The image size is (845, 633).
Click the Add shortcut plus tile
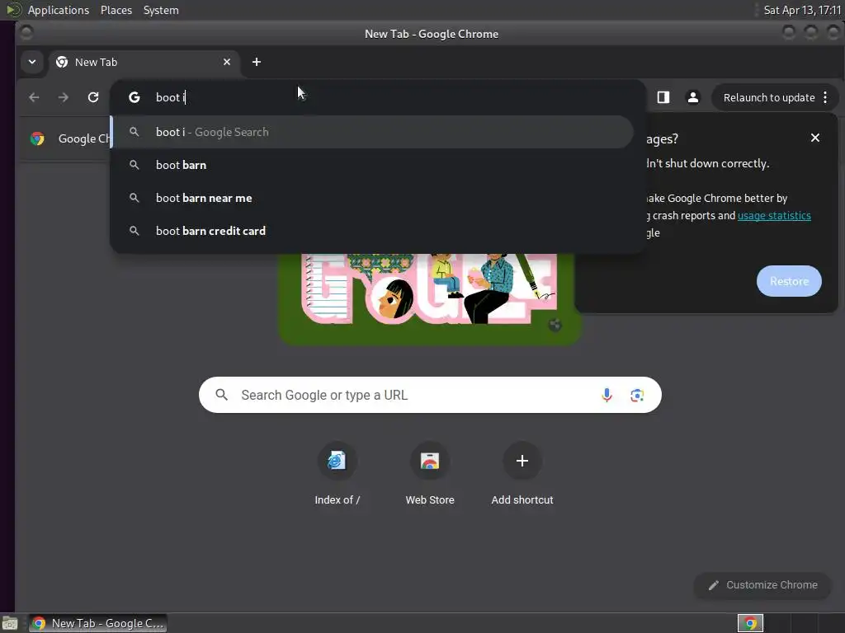pos(522,474)
